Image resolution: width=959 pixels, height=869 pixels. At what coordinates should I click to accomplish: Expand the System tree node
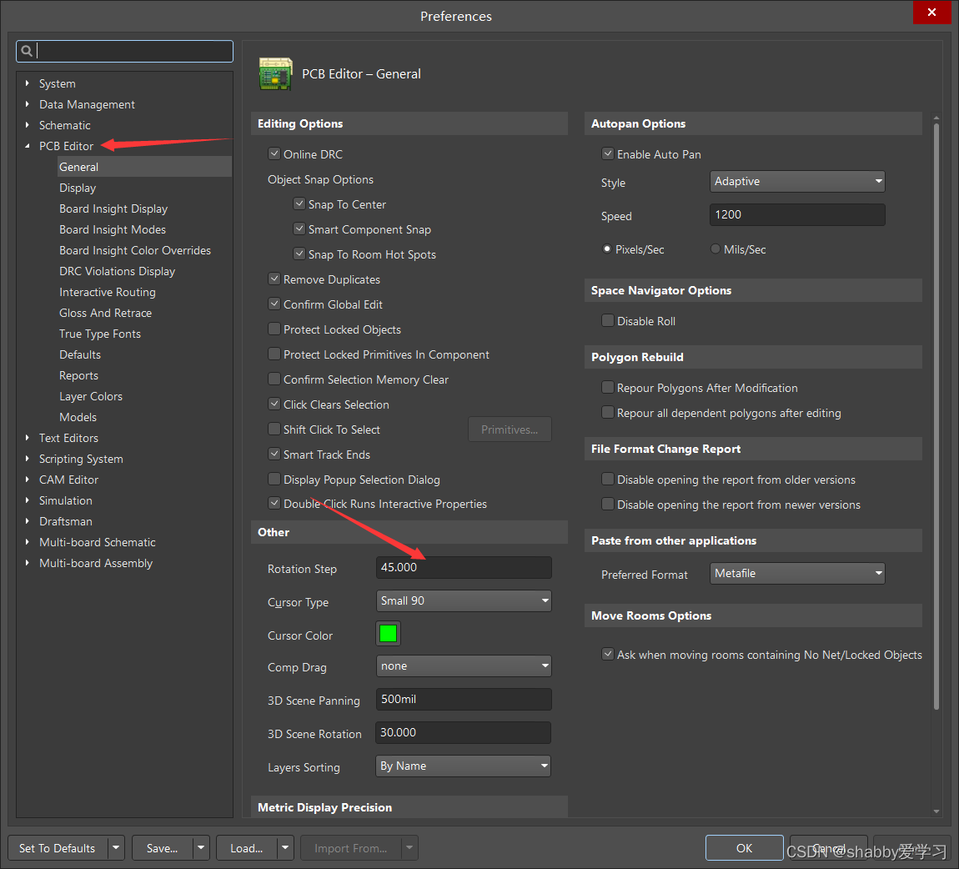(x=27, y=83)
